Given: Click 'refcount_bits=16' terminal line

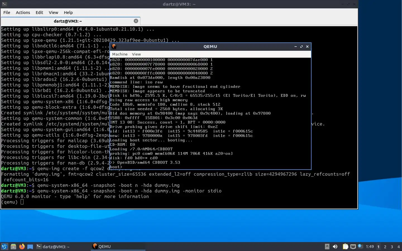Looking at the screenshot, I should 26,180.
